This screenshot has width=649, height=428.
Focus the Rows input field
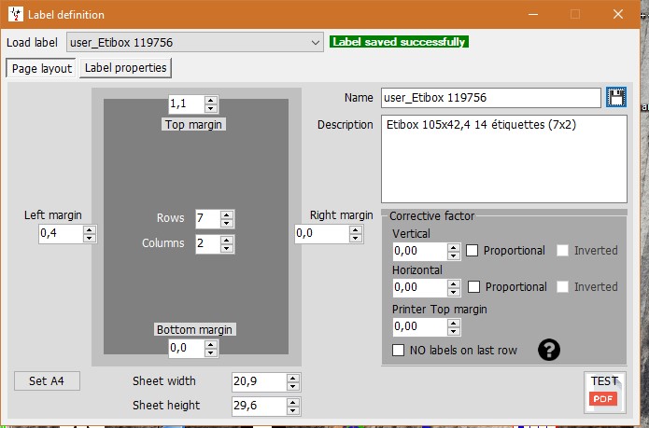point(208,218)
